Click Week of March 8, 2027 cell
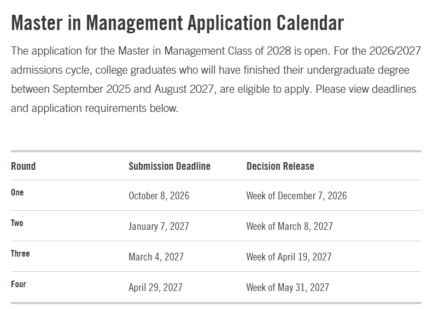This screenshot has height=309, width=427. [x=289, y=227]
